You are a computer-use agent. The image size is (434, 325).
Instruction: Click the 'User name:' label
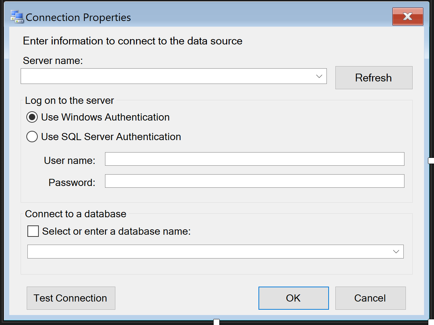[x=70, y=161]
